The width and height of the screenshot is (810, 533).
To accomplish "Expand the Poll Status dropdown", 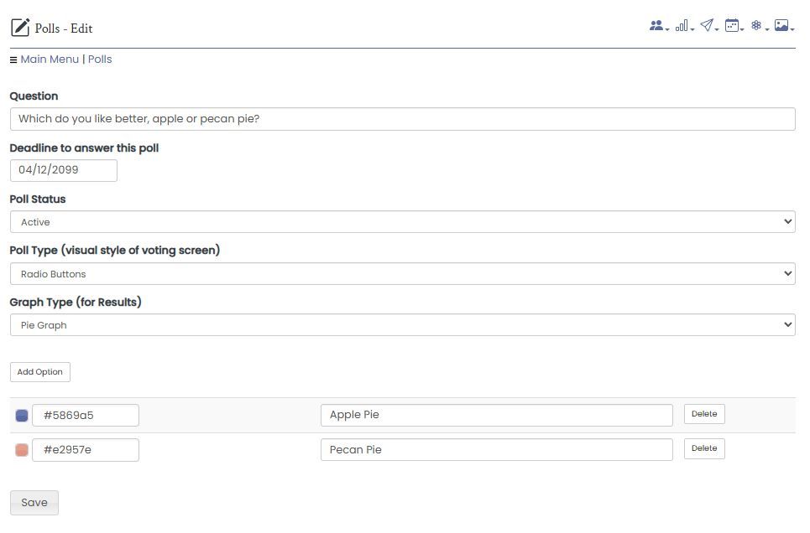I will tap(402, 222).
